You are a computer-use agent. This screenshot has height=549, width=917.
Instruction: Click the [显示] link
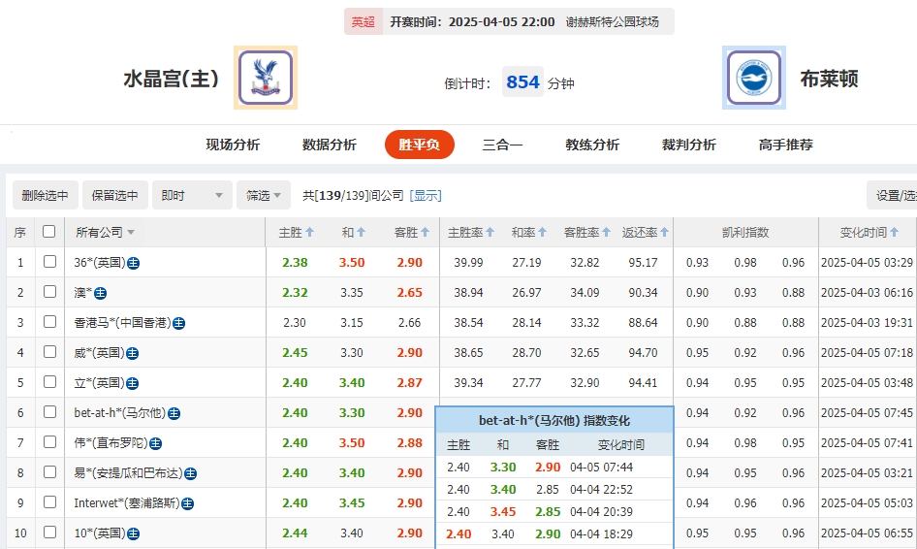[426, 195]
